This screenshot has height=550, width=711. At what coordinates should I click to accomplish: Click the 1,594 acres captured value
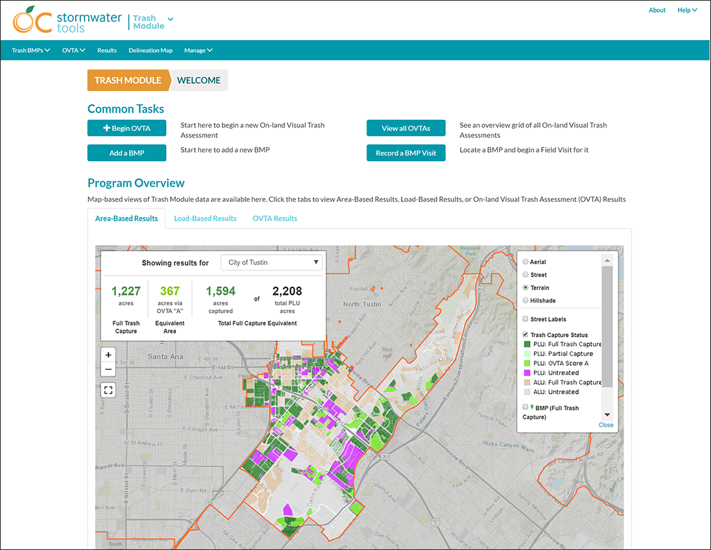pos(221,291)
